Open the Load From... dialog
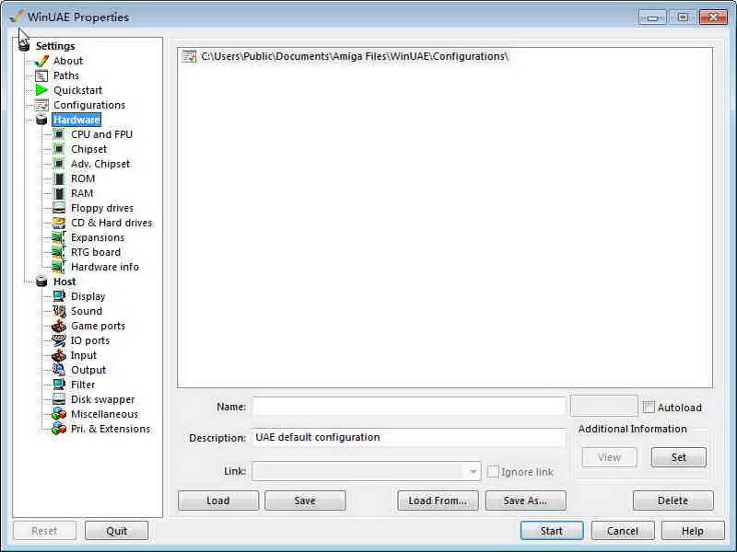Image resolution: width=737 pixels, height=552 pixels. 438,500
